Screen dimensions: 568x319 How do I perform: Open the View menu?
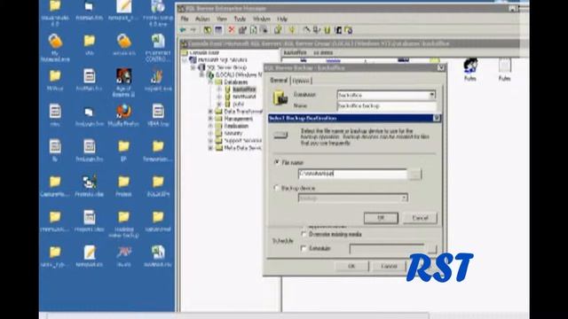pyautogui.click(x=222, y=19)
